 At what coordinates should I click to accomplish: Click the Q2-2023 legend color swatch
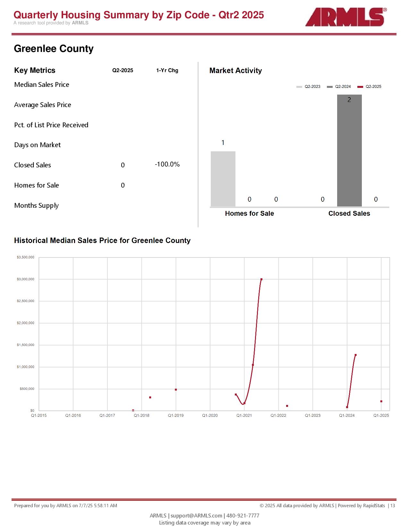[299, 87]
